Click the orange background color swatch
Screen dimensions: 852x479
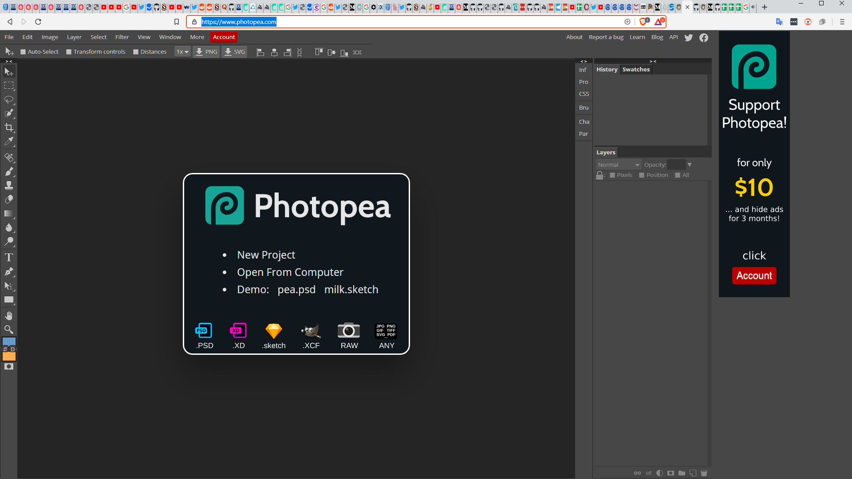click(9, 357)
